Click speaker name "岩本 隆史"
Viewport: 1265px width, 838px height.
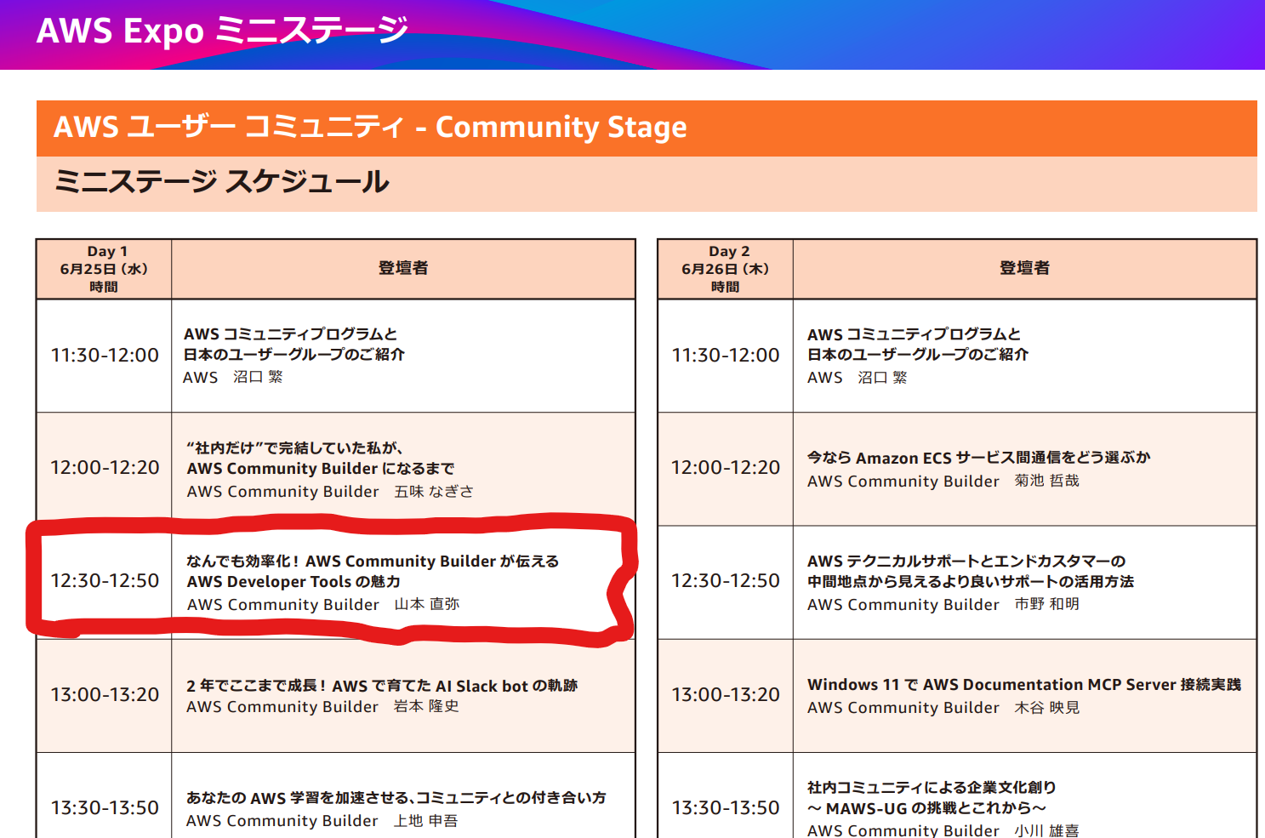(426, 706)
